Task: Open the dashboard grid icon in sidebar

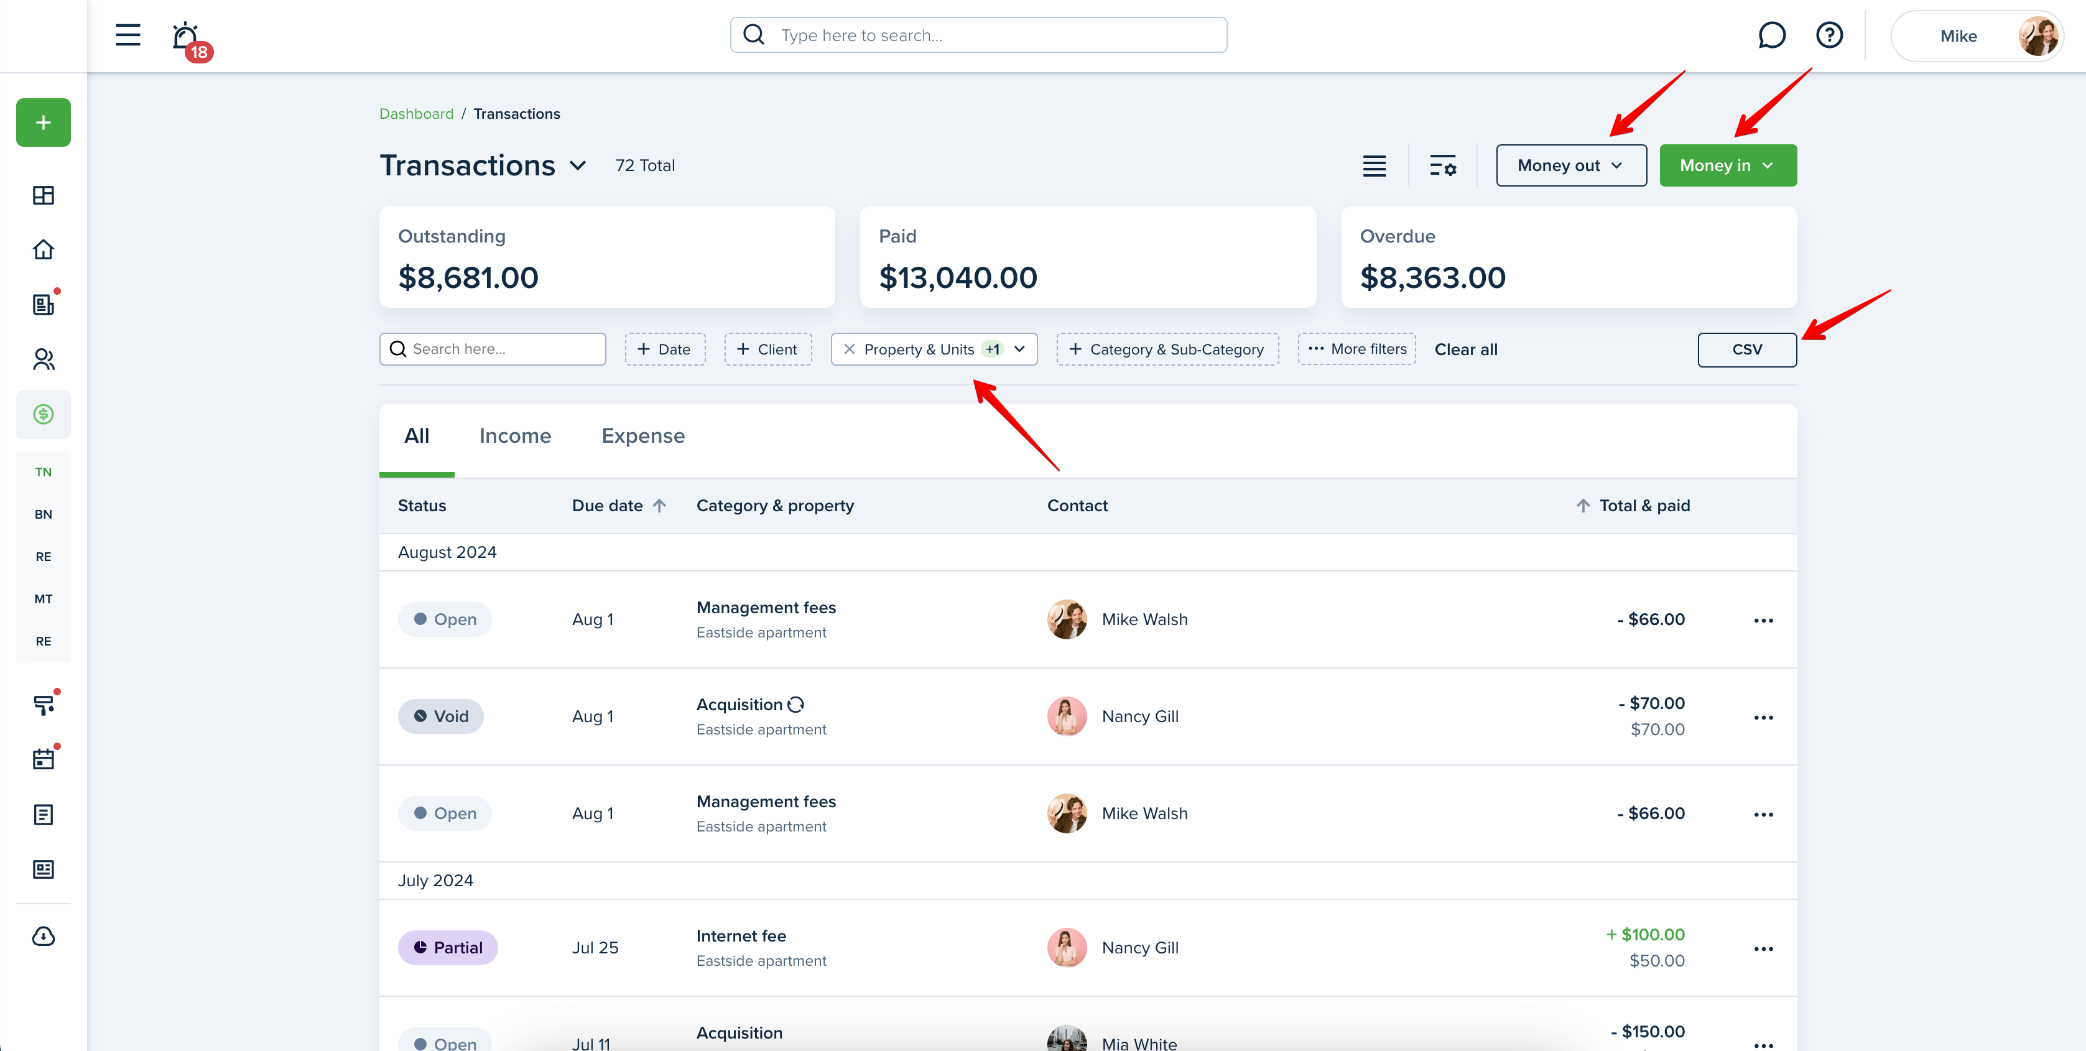Action: [44, 195]
